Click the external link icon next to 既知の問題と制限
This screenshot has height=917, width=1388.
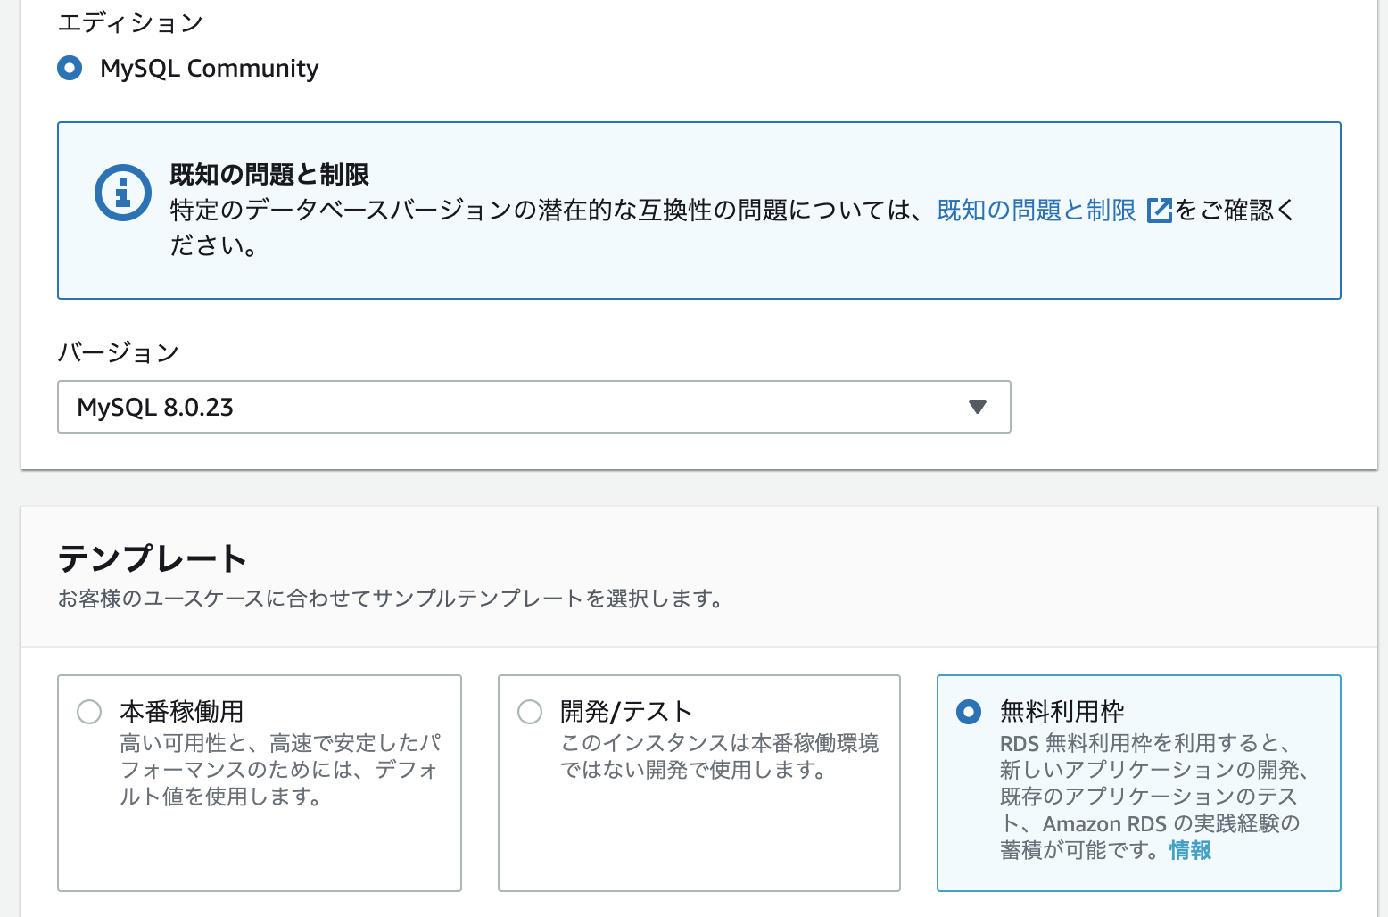point(1160,210)
